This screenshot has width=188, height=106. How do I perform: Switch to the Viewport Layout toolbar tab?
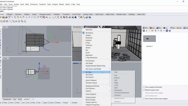pyautogui.click(x=45, y=14)
